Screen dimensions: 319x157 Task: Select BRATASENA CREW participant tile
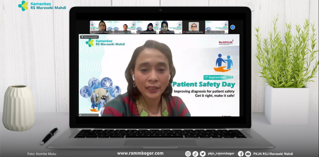pyautogui.click(x=217, y=27)
